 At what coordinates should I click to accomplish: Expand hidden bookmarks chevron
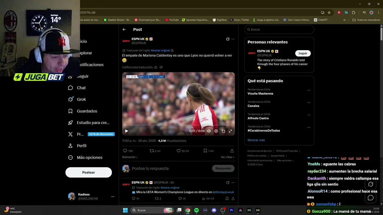tap(344, 20)
